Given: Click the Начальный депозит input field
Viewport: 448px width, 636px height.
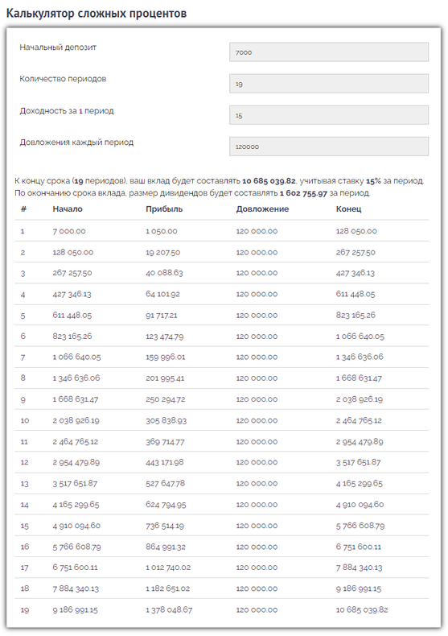Looking at the screenshot, I should tap(328, 52).
